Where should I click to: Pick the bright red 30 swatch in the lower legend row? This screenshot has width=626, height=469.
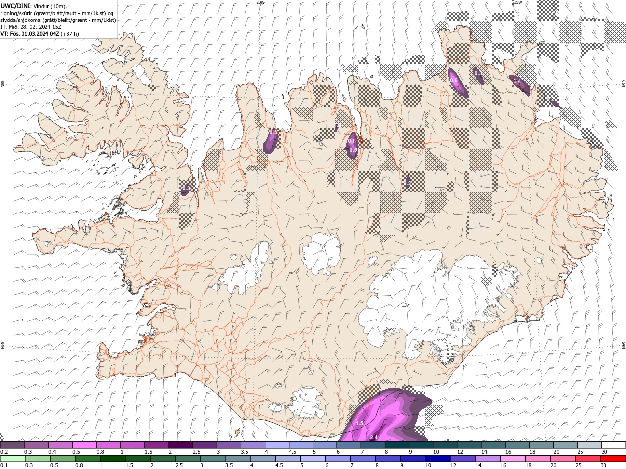[613, 459]
